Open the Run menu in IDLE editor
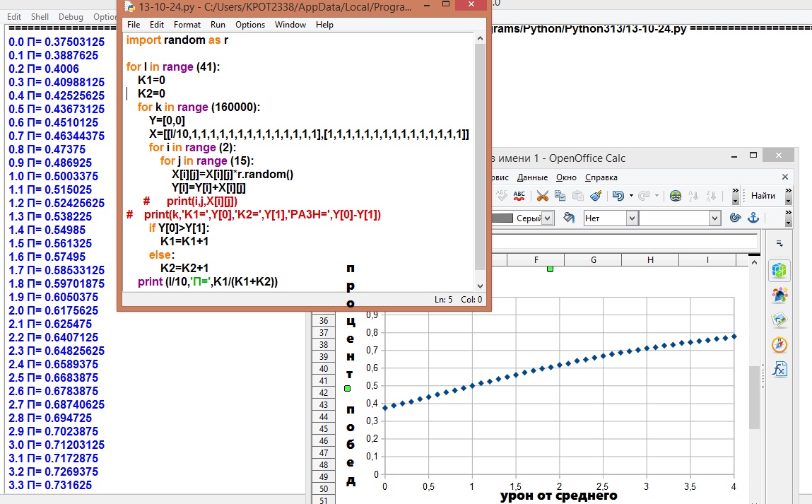Screen dimensions: 812x504 218,25
